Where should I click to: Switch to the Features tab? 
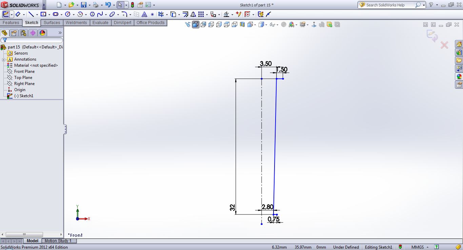[11, 23]
